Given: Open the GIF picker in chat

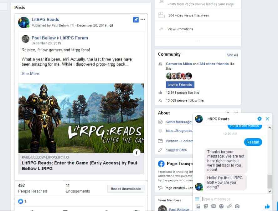Looking at the screenshot, I should pos(214,206).
